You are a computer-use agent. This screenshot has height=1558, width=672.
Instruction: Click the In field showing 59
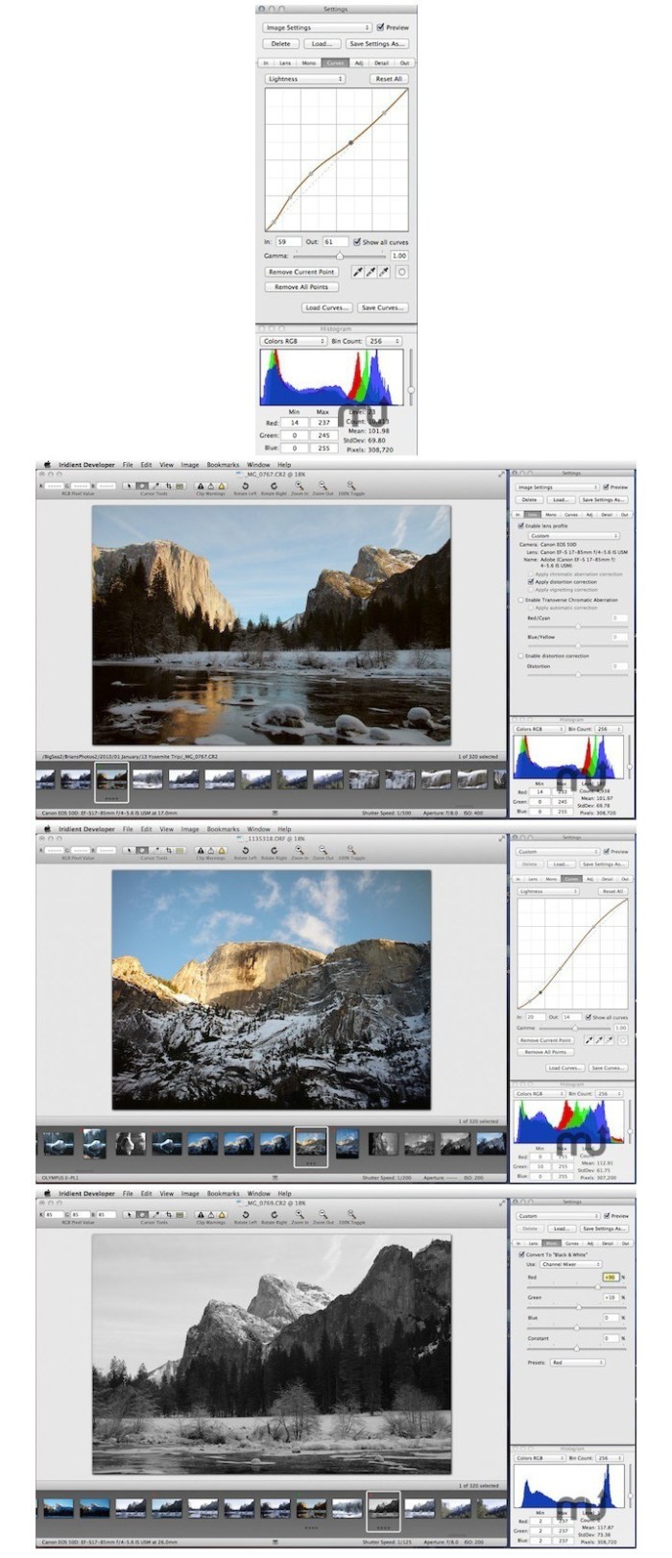[x=288, y=242]
